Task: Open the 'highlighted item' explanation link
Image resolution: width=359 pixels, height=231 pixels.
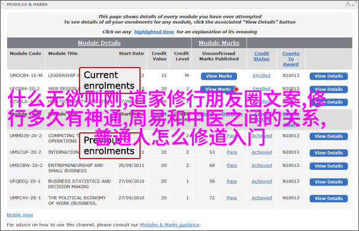Action: [x=154, y=32]
